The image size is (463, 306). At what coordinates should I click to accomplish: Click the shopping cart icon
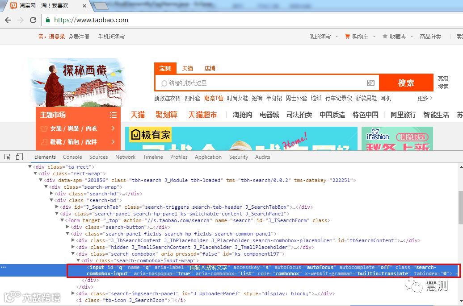(347, 37)
